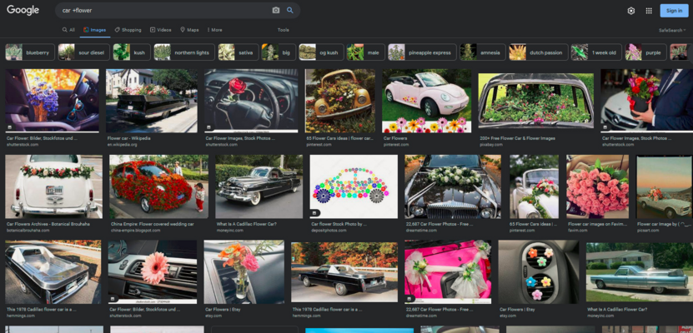Click 'Car Flower Archives - Botanical Brouhaha' caption
Image resolution: width=693 pixels, height=333 pixels.
click(x=48, y=224)
